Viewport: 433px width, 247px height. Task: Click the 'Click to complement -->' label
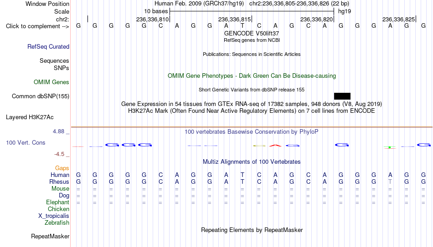(x=37, y=26)
